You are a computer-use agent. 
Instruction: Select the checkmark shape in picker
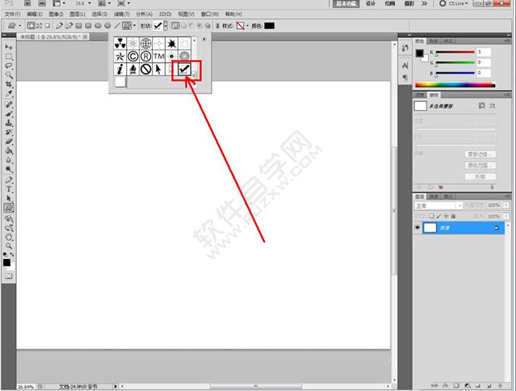184,69
